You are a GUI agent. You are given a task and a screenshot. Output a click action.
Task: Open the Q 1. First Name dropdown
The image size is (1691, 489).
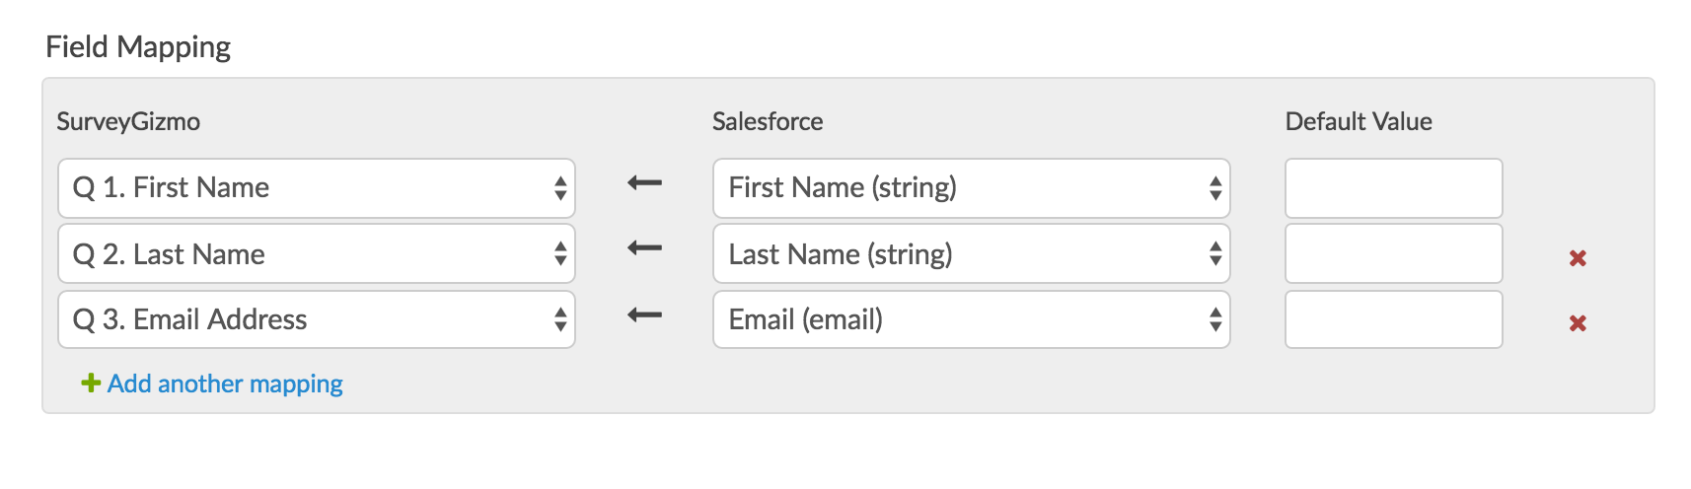tap(316, 188)
